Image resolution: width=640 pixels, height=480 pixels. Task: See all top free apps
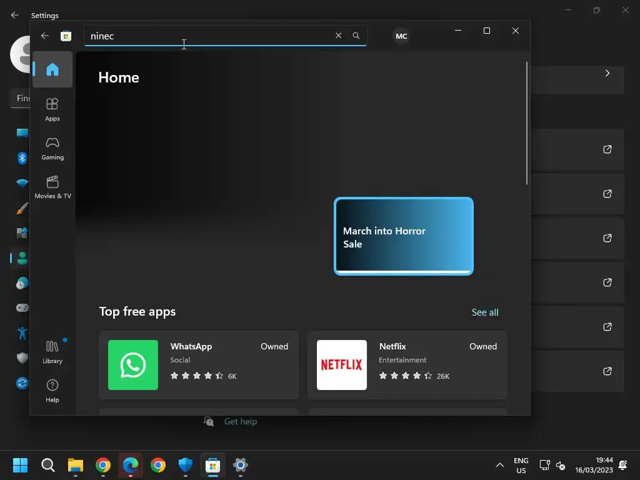click(x=485, y=312)
